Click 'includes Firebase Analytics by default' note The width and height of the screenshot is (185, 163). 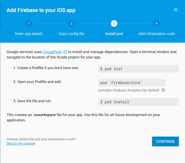coord(129,90)
